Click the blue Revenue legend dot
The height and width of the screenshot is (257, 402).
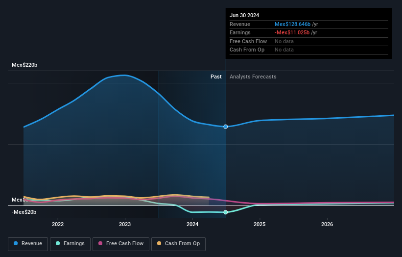pyautogui.click(x=16, y=243)
